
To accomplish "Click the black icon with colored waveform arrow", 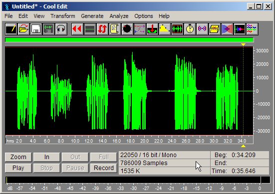I will [x=240, y=29].
